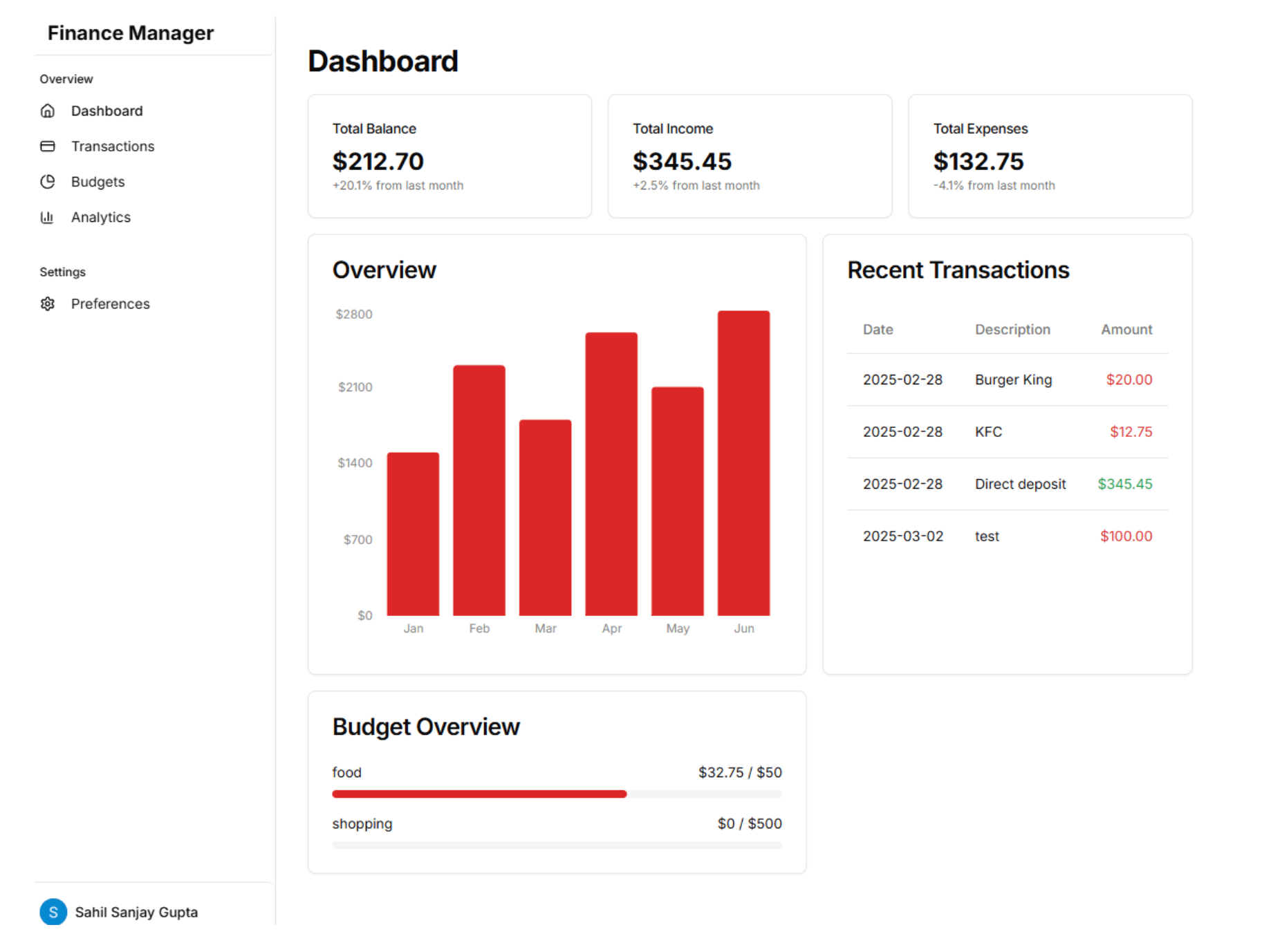Screen dimensions: 1271x943
Task: Click the food budget progress bar
Action: (x=557, y=794)
